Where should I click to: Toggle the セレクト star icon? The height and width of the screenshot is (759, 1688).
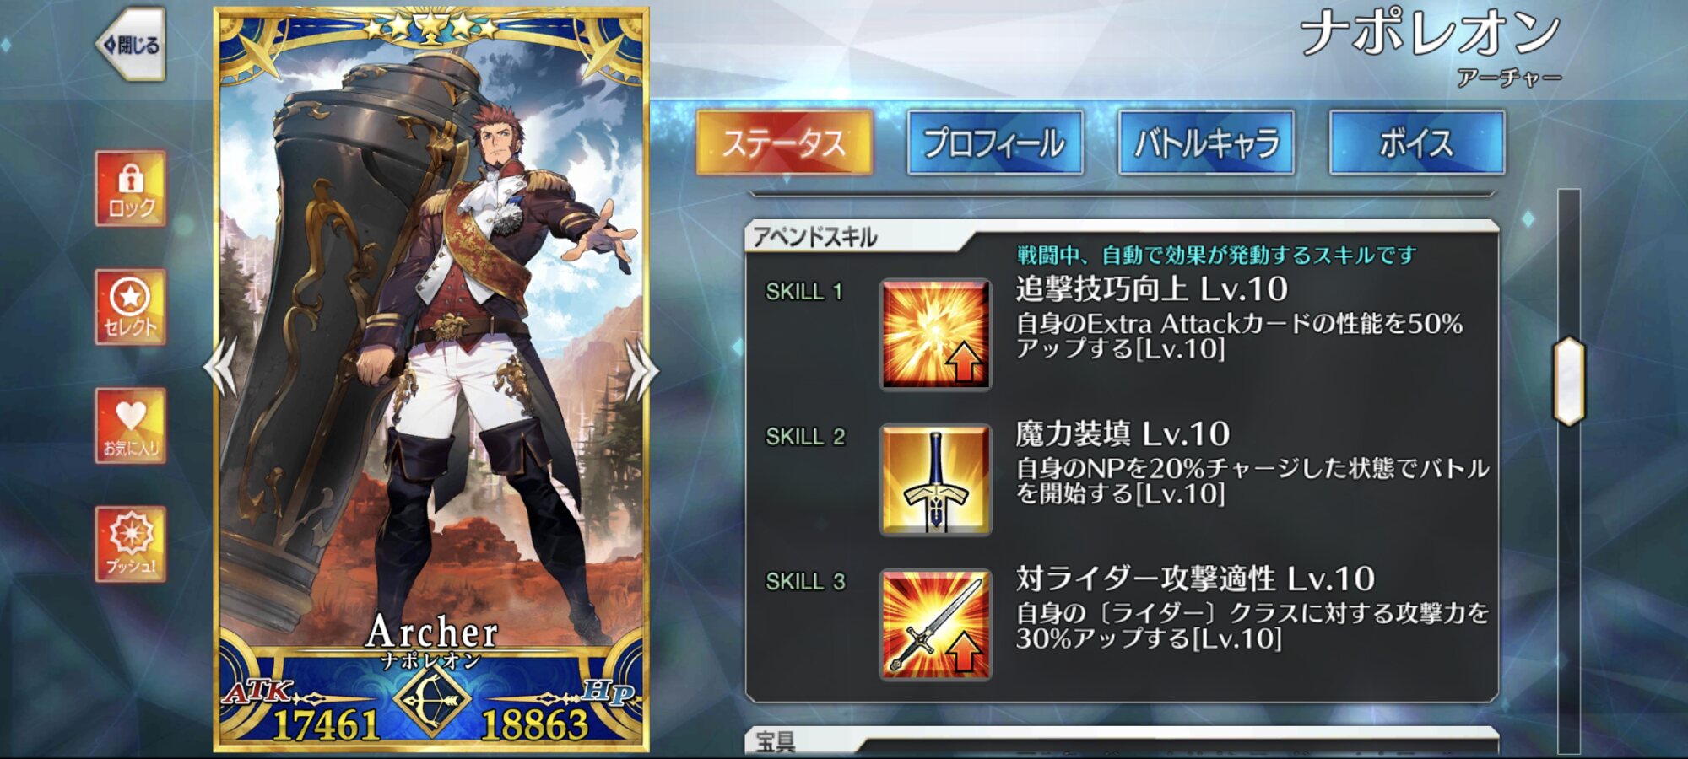(x=131, y=307)
